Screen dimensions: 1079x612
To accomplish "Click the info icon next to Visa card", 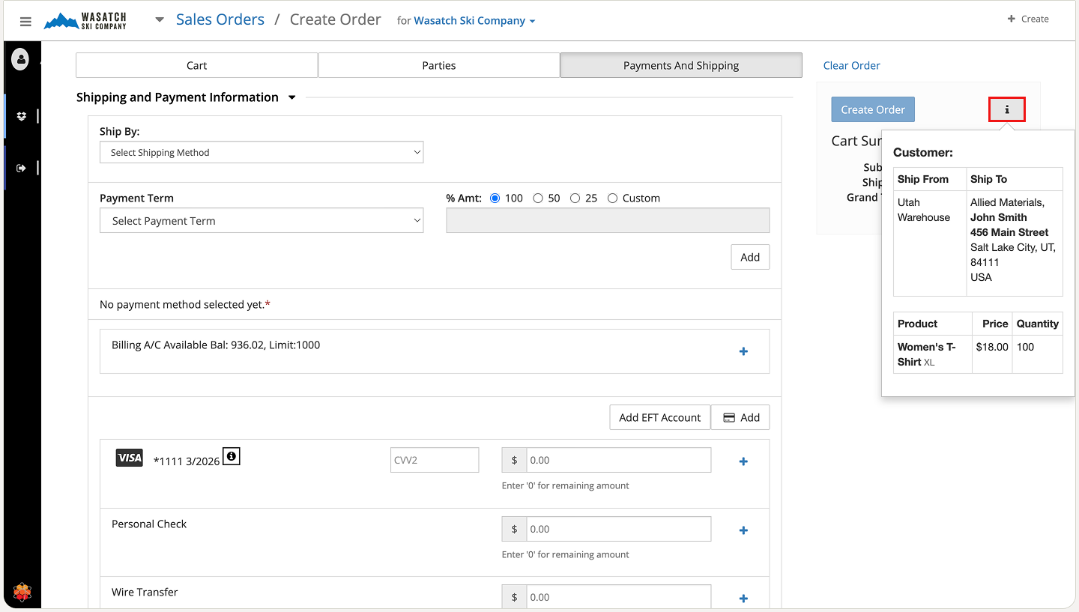I will (x=232, y=456).
